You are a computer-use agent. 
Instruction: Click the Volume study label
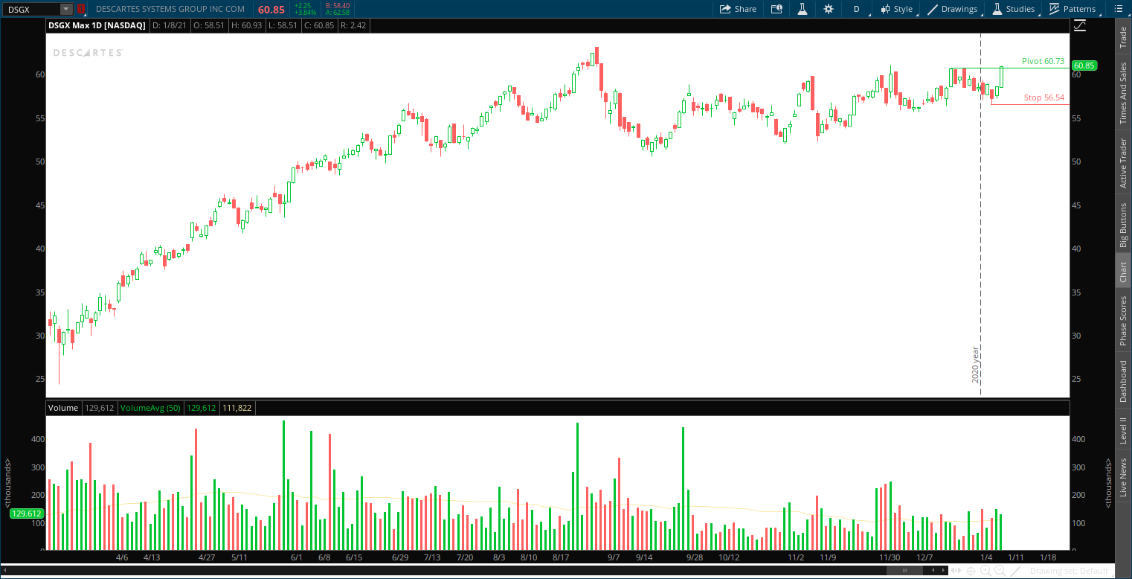63,408
